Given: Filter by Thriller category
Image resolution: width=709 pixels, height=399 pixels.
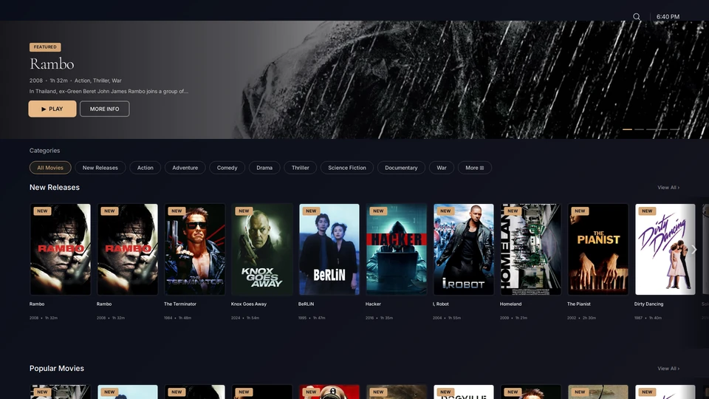Looking at the screenshot, I should [x=301, y=168].
